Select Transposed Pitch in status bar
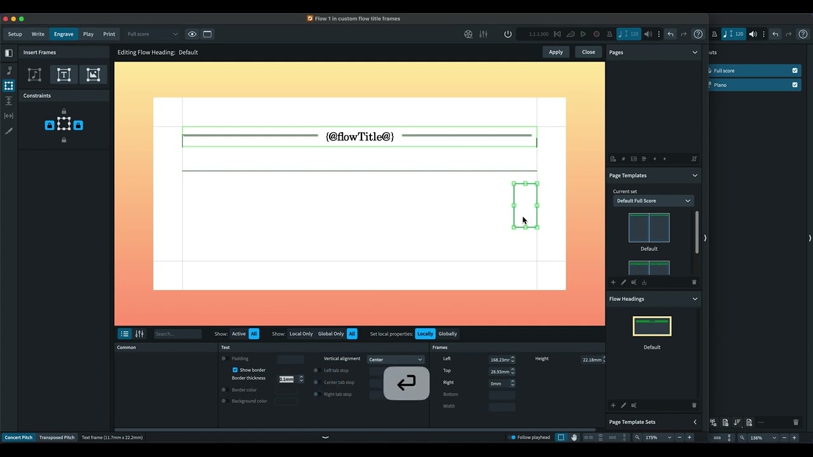 (57, 437)
